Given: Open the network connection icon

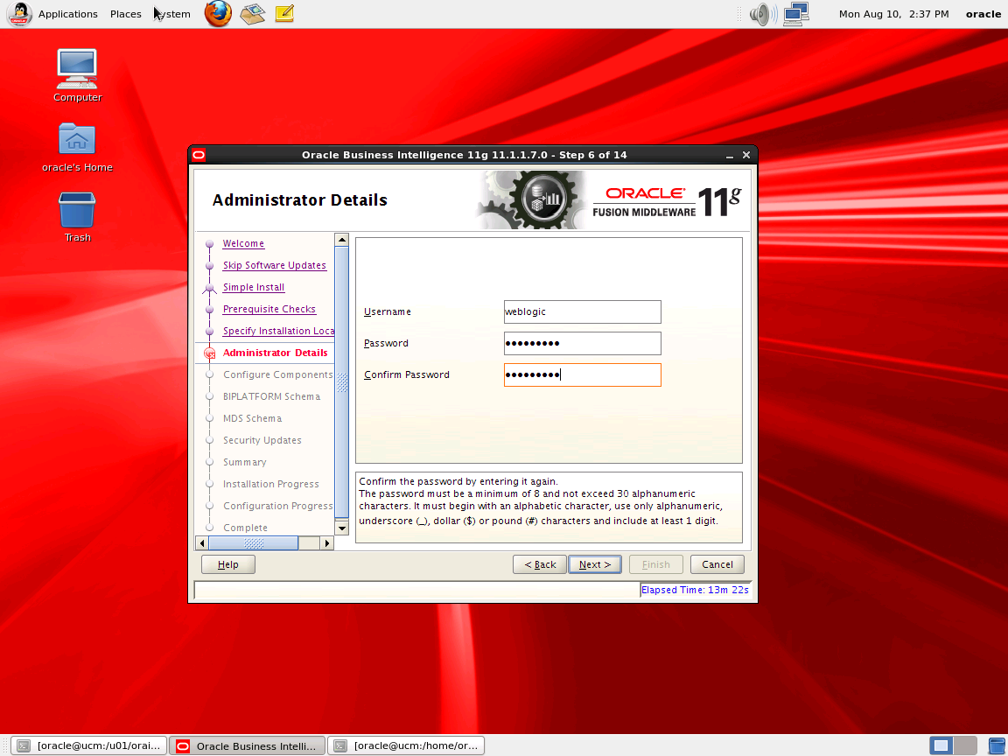Looking at the screenshot, I should coord(796,13).
